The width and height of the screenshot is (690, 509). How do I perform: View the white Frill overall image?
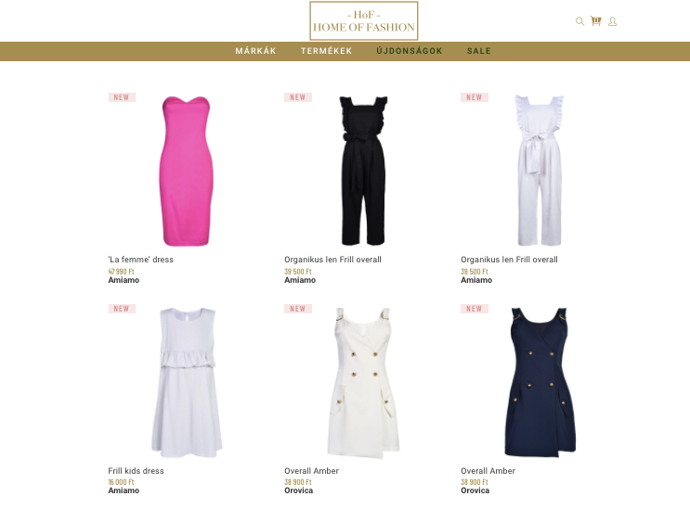[x=539, y=171]
